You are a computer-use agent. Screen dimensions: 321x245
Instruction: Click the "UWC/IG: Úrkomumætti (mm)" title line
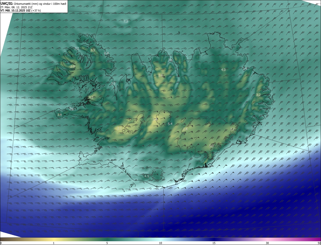(x=33, y=4)
